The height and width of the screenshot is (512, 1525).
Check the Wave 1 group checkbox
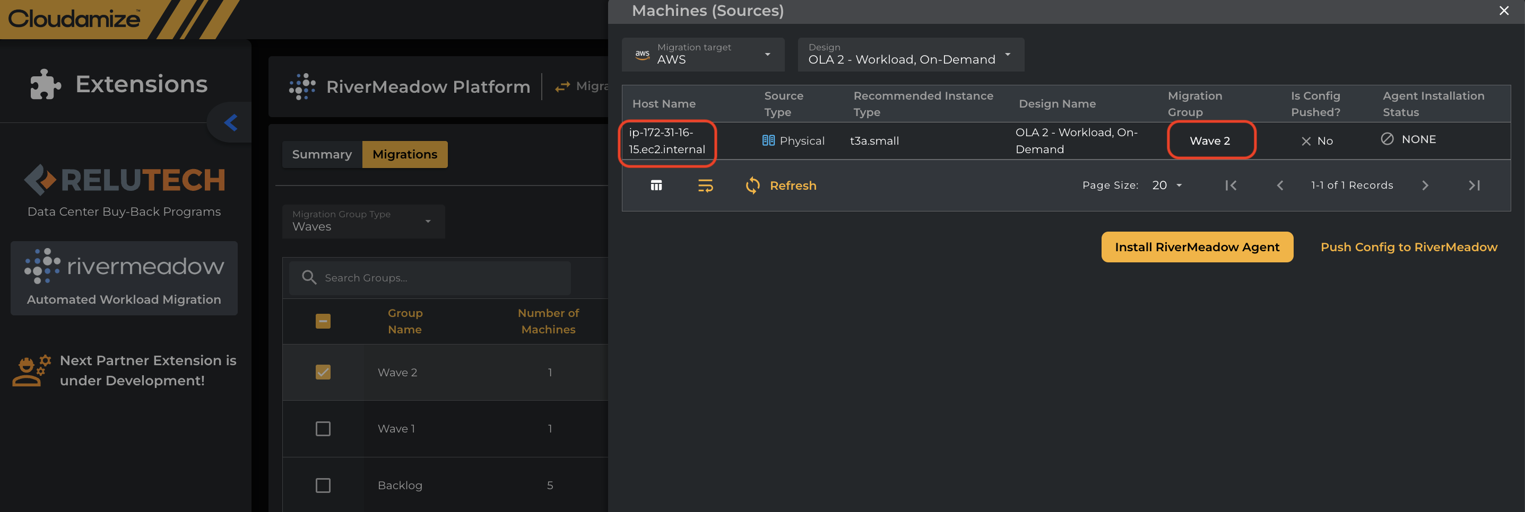coord(323,429)
